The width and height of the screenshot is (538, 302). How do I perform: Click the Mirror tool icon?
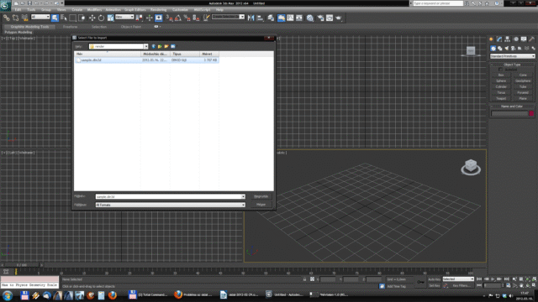click(x=251, y=18)
